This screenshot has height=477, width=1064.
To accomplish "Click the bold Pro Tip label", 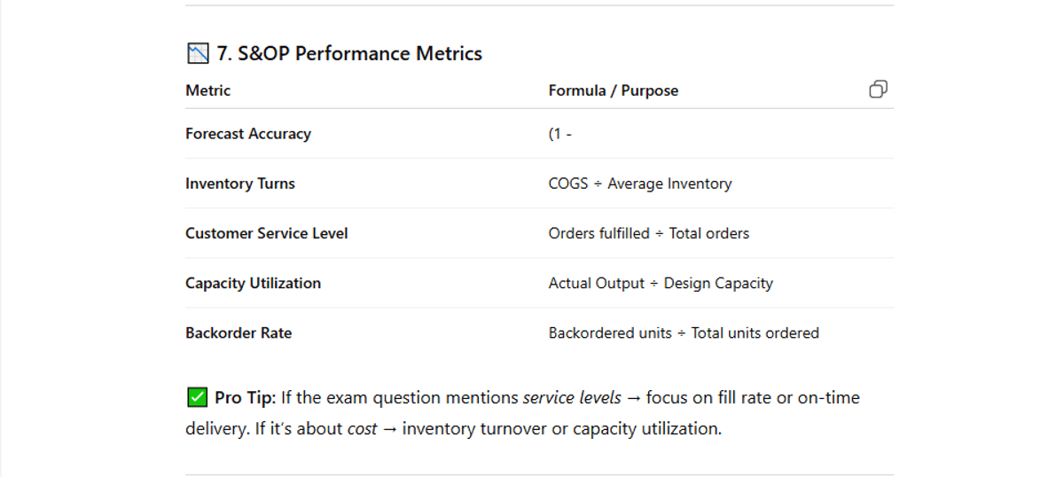I will [x=245, y=398].
